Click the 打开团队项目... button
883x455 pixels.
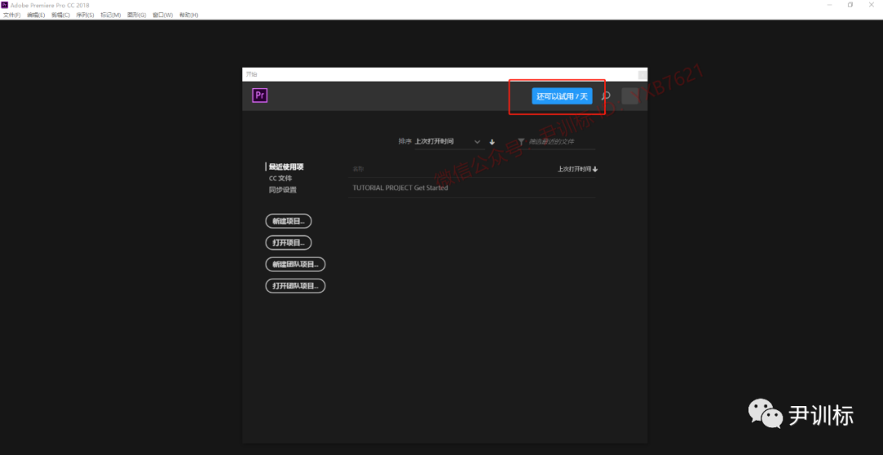pos(295,286)
